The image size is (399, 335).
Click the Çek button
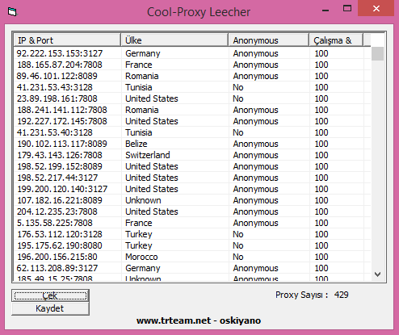[50, 295]
